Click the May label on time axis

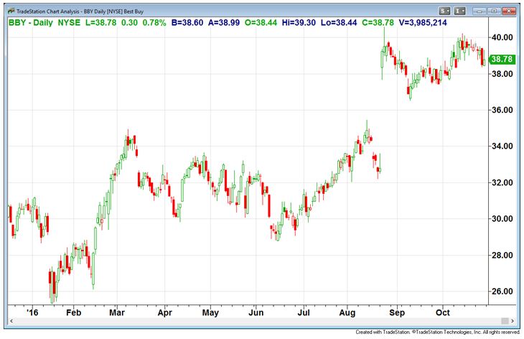210,313
